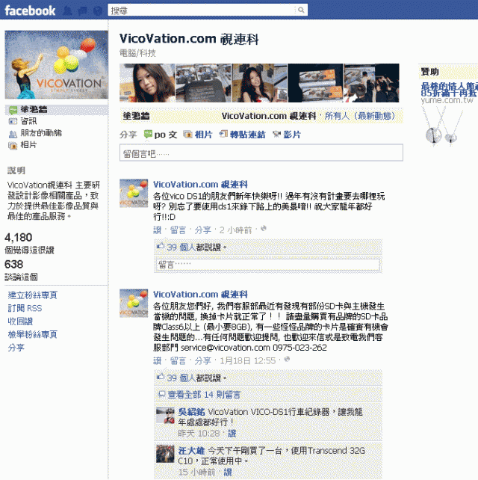The width and height of the screenshot is (478, 480).
Task: Expand 查看全部 14 則留言
Action: pos(204,395)
